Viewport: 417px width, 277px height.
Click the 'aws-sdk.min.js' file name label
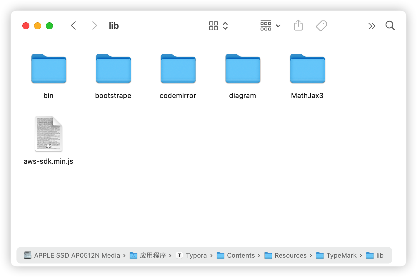(x=49, y=161)
